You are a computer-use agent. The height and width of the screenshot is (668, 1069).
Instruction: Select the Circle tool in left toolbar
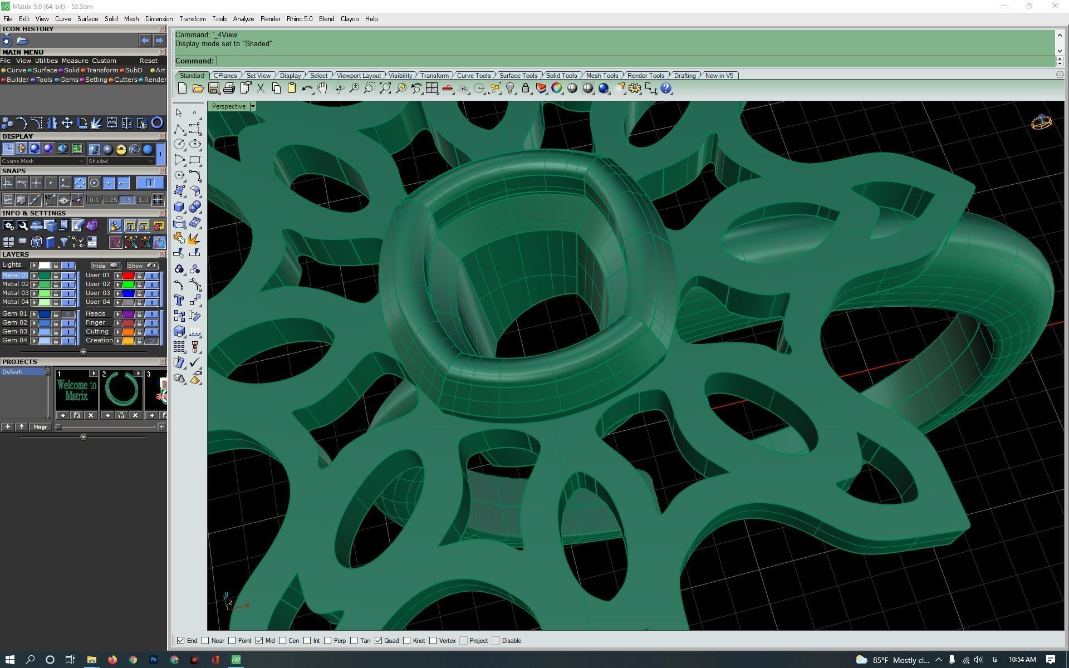point(179,144)
